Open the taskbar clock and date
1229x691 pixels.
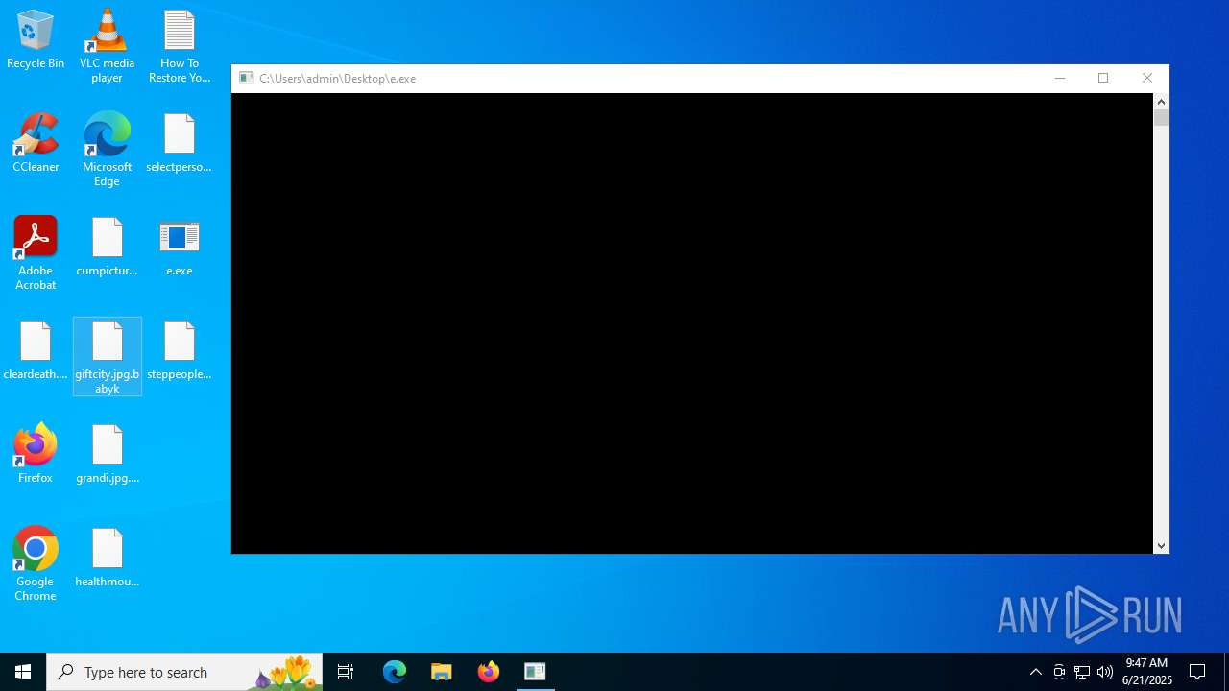(1146, 672)
